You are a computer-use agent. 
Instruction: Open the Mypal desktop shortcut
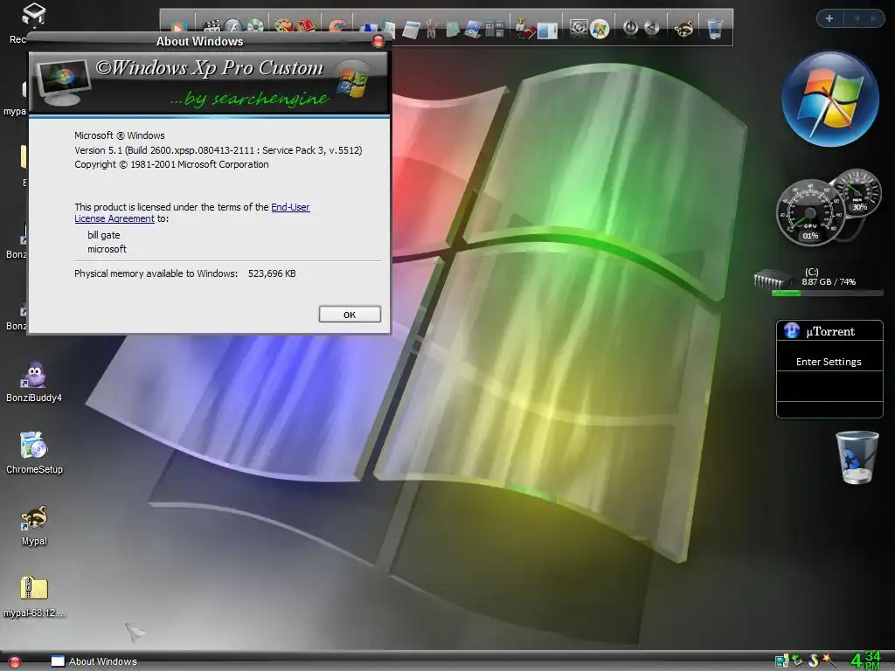(34, 525)
